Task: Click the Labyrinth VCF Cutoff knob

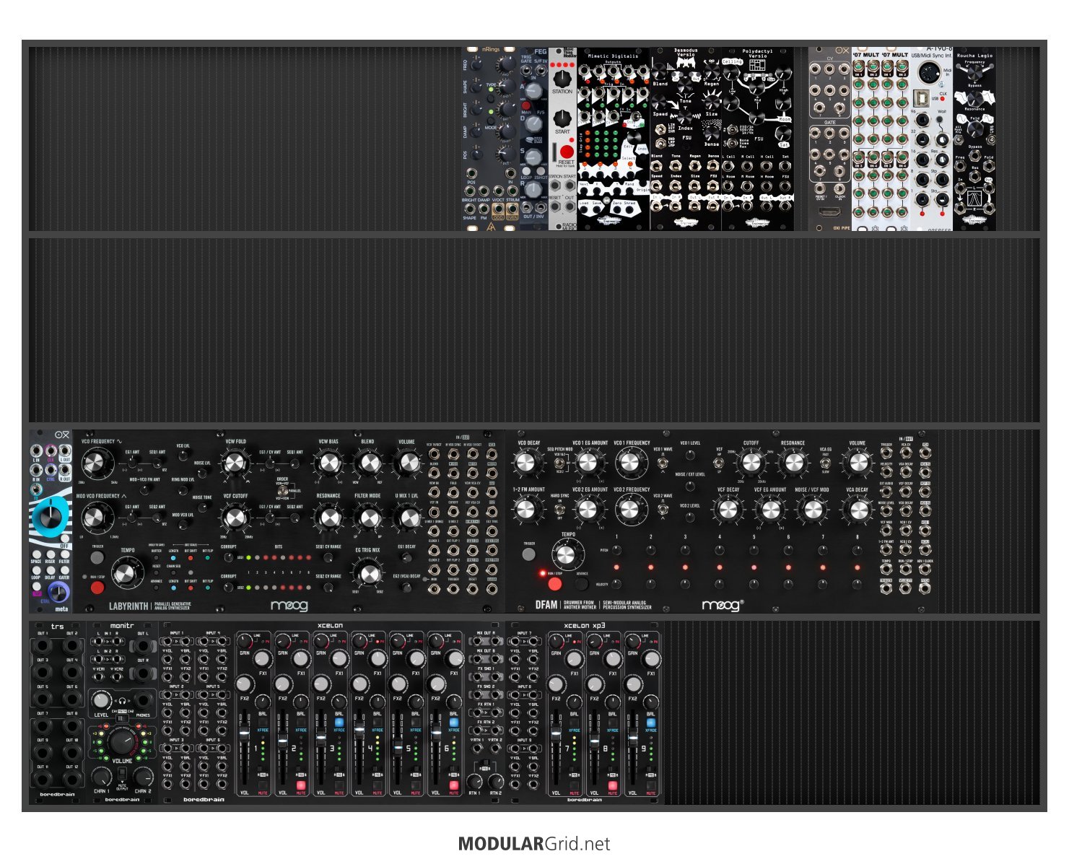Action: tap(235, 517)
